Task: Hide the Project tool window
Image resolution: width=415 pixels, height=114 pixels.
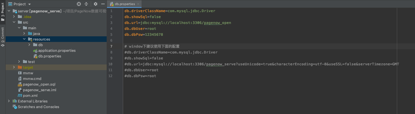Action: 103,4
